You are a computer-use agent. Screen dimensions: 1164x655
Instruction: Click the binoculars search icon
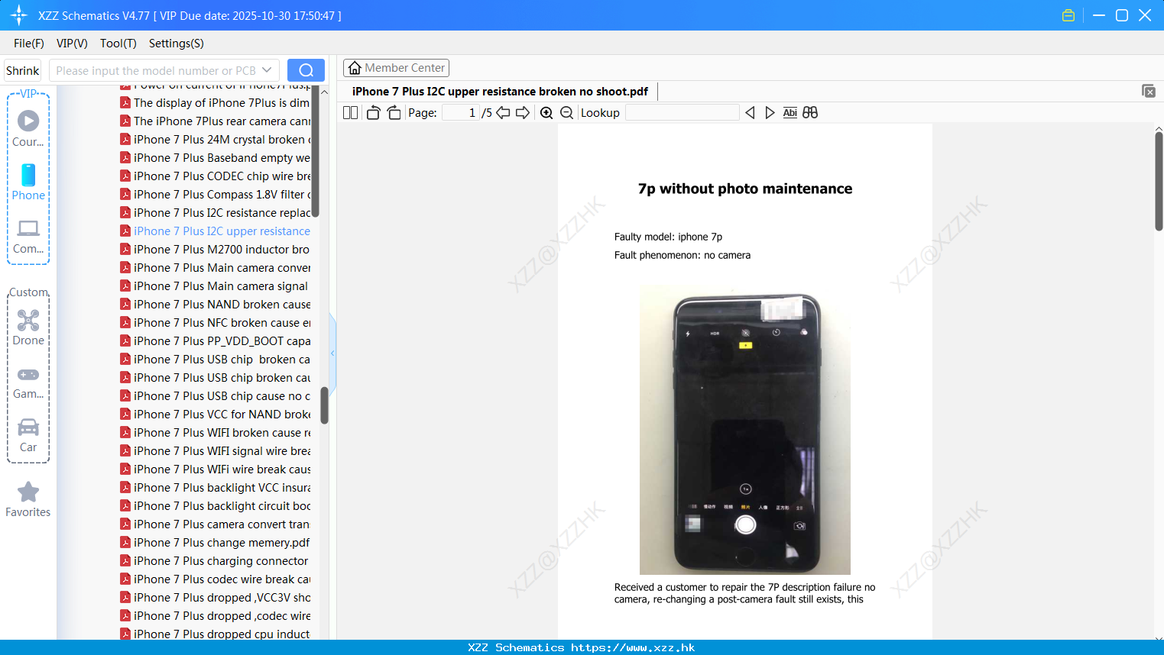810,113
